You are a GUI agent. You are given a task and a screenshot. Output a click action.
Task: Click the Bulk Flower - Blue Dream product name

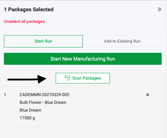[43, 102]
